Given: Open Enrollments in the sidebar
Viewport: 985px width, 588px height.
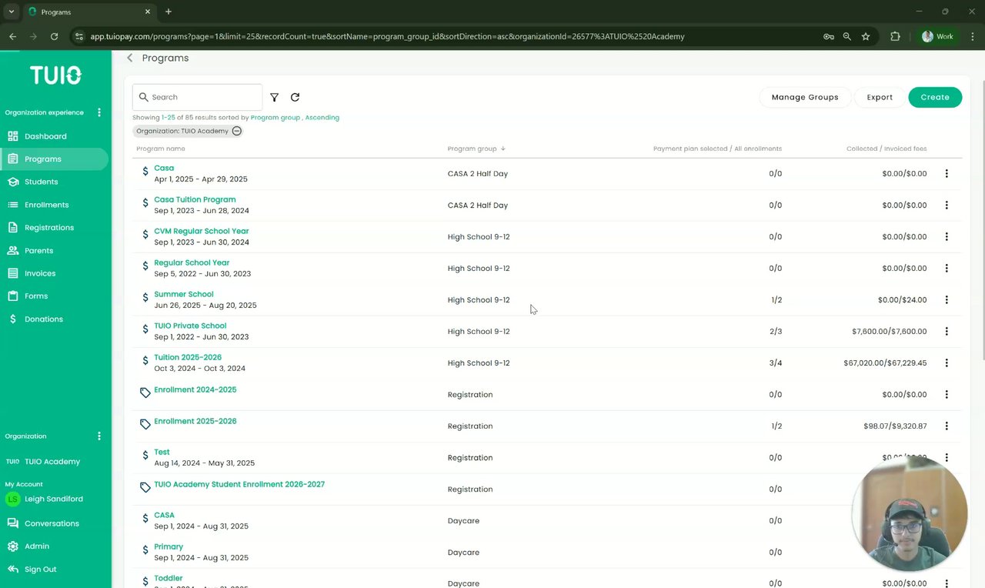Looking at the screenshot, I should tap(46, 205).
